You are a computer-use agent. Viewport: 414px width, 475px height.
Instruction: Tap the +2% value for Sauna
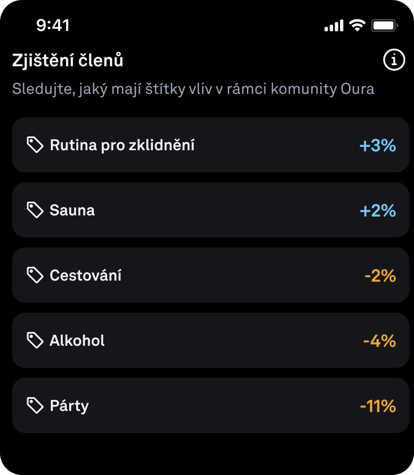[378, 210]
